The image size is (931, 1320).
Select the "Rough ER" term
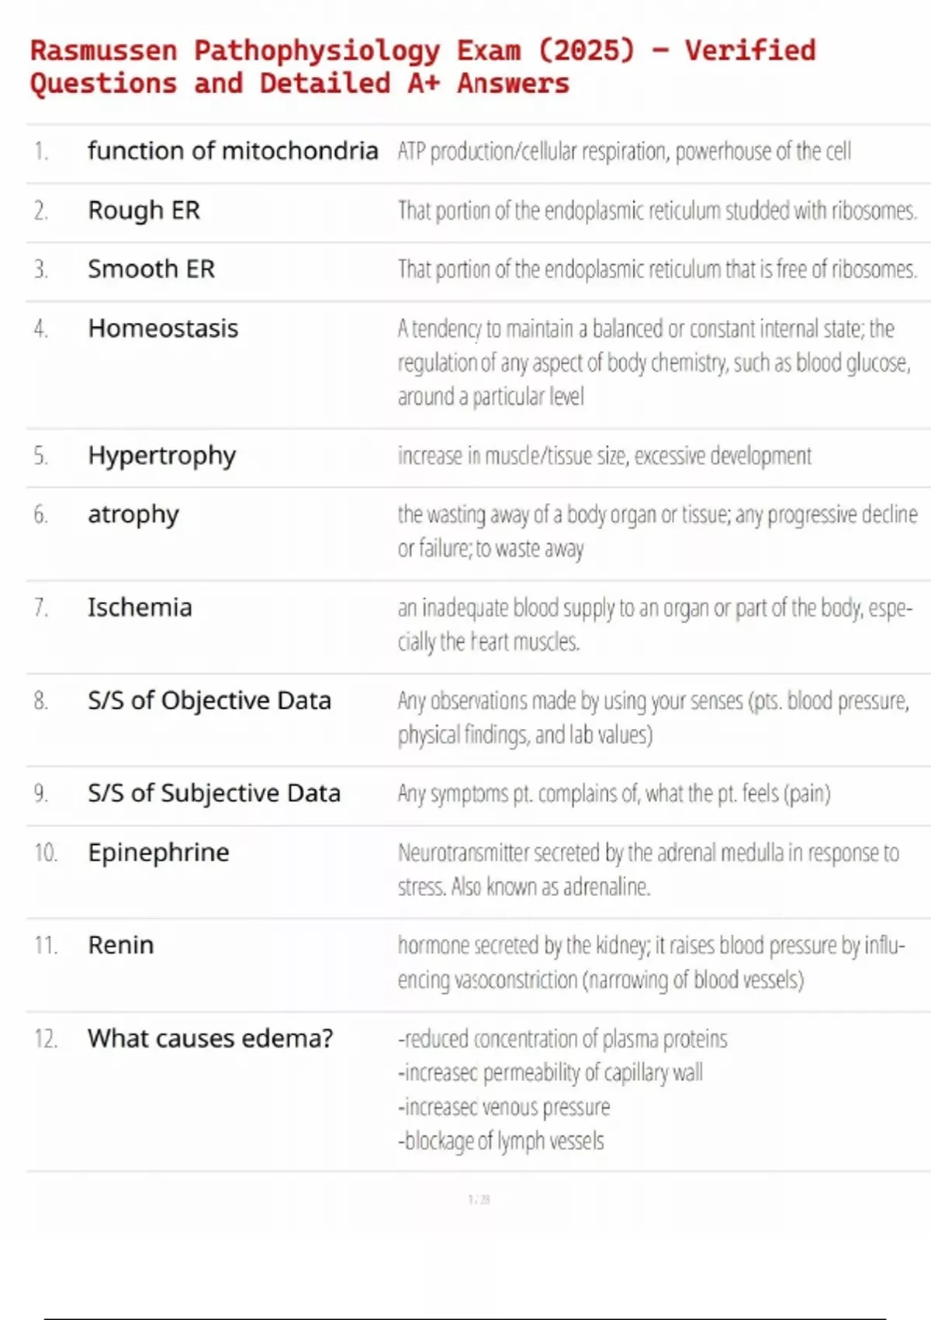[x=144, y=210]
